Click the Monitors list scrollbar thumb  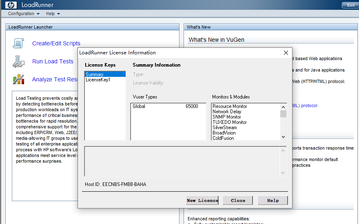[x=283, y=114]
